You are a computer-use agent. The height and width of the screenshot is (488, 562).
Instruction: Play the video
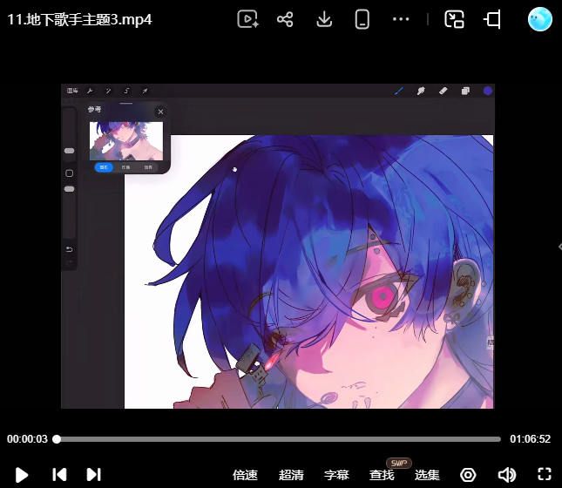pyautogui.click(x=22, y=475)
